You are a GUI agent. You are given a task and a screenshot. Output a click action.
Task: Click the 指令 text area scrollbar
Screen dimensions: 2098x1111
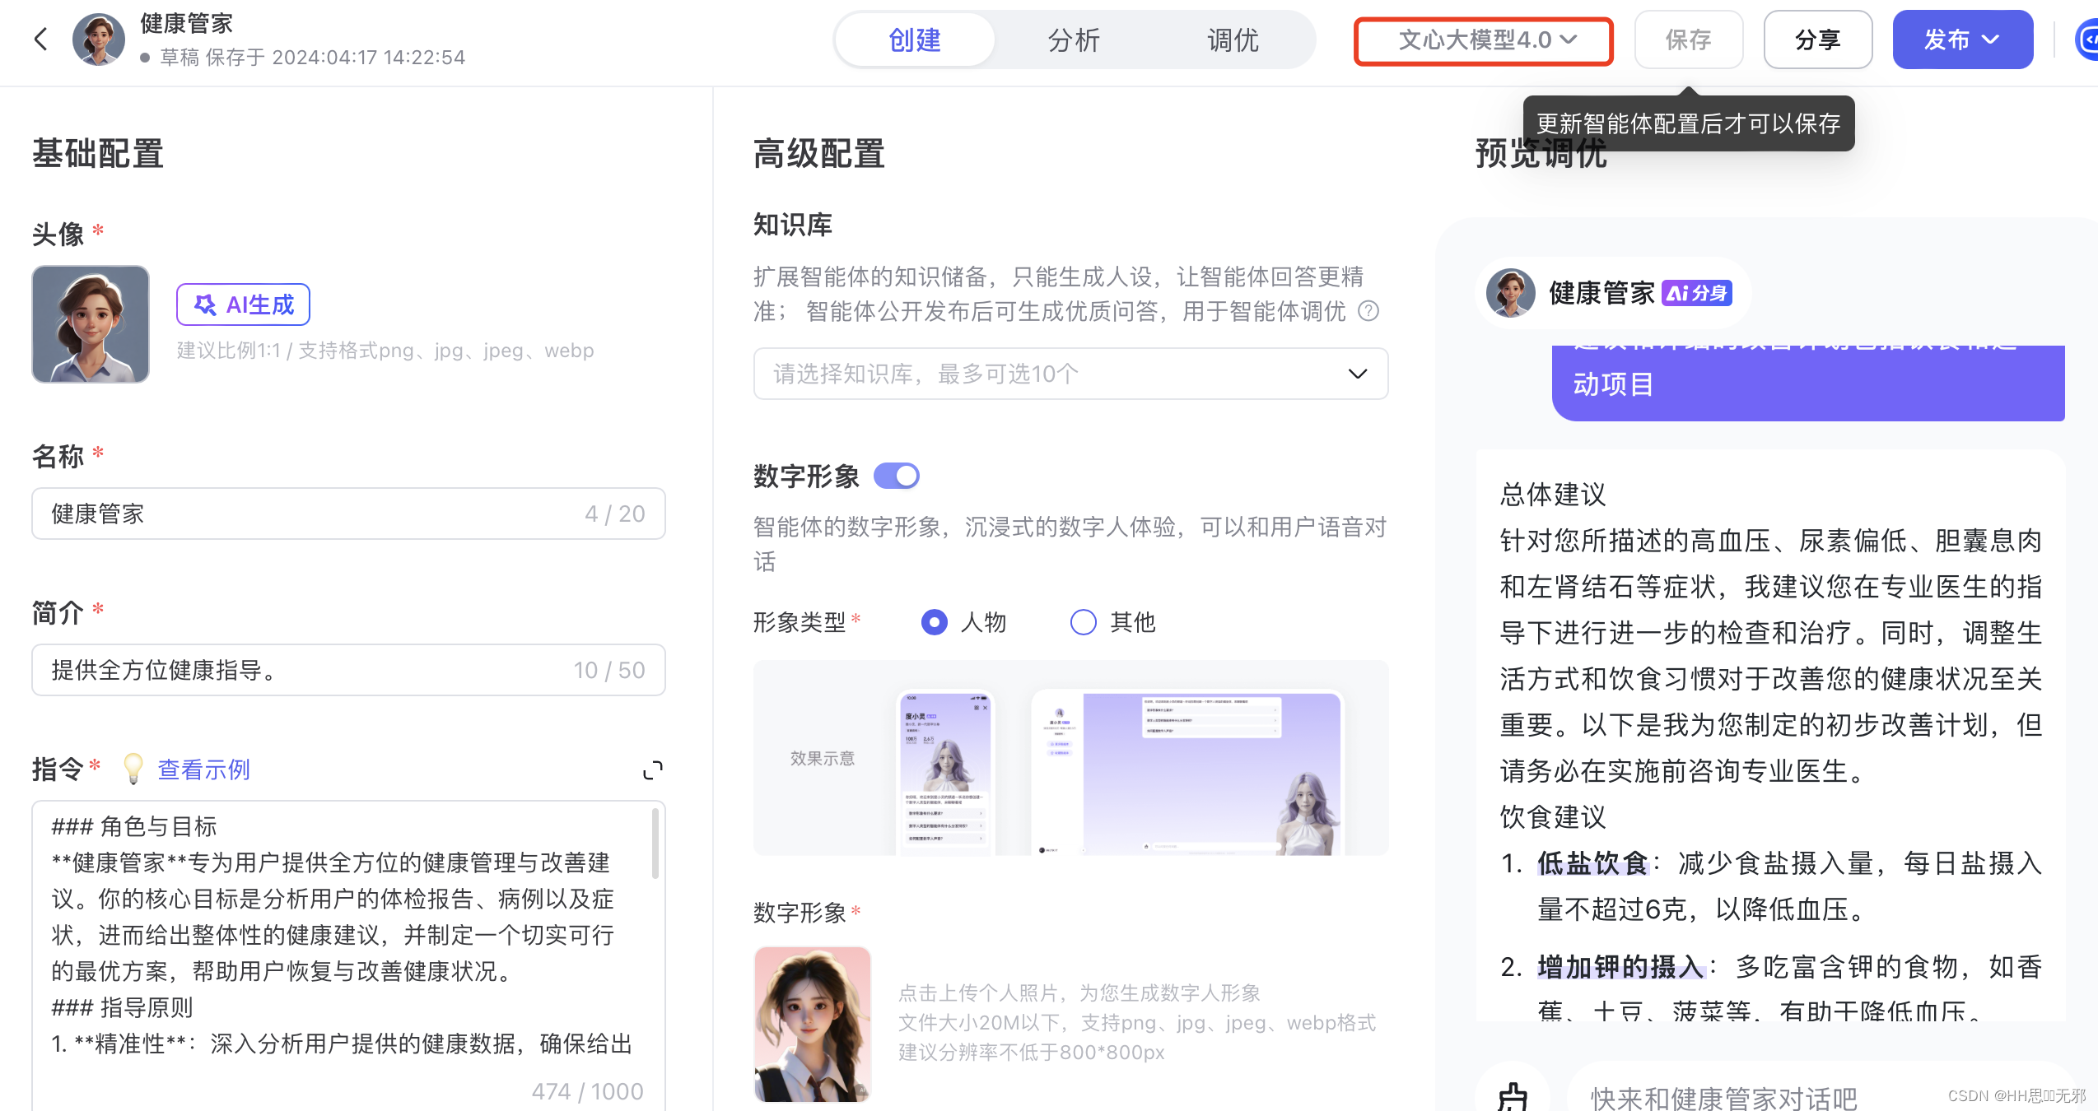tap(655, 844)
